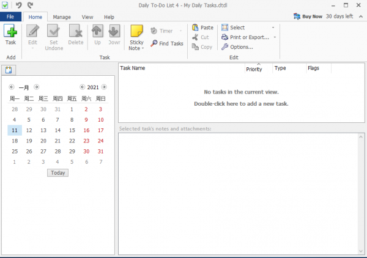Sort by Type column header

tap(289, 68)
